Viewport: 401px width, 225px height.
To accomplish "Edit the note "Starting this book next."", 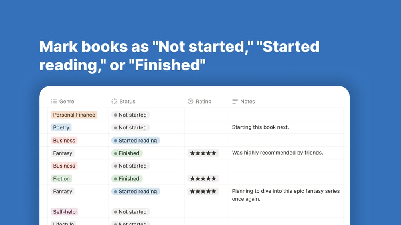I will [x=260, y=127].
